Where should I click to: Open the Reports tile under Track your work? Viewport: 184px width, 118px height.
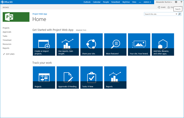click(x=115, y=77)
